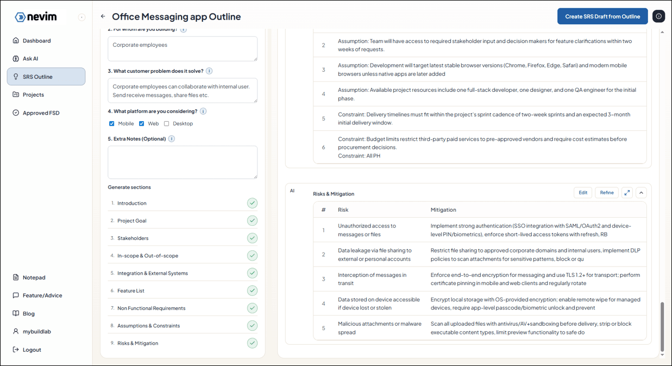Image resolution: width=672 pixels, height=366 pixels.
Task: Click into the Extra Notes text area
Action: pyautogui.click(x=183, y=162)
